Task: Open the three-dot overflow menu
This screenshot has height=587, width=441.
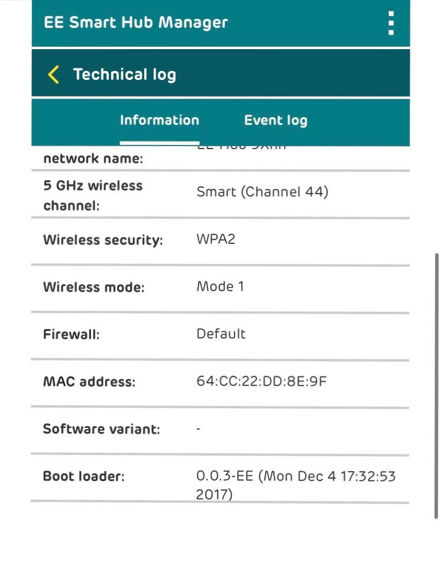Action: tap(391, 23)
